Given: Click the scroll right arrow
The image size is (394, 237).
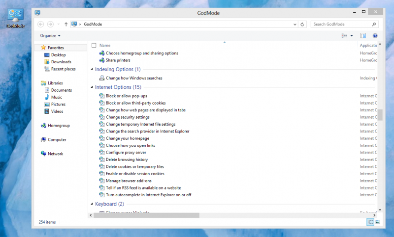Looking at the screenshot, I should click(x=374, y=215).
